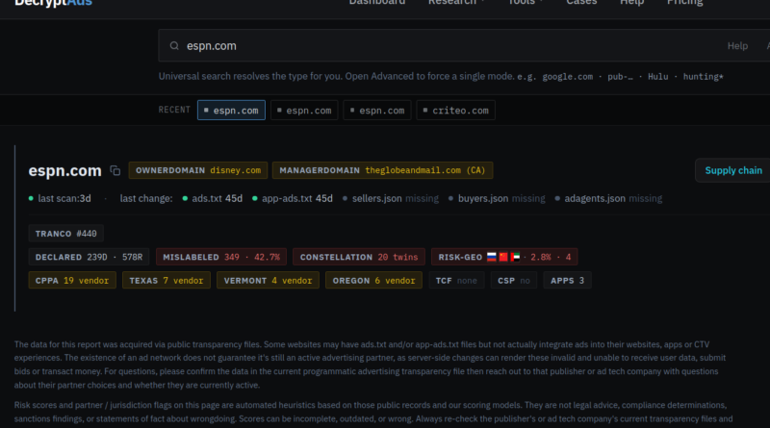This screenshot has width=770, height=428.
Task: Select the second espn.com recent chip
Action: tap(304, 111)
